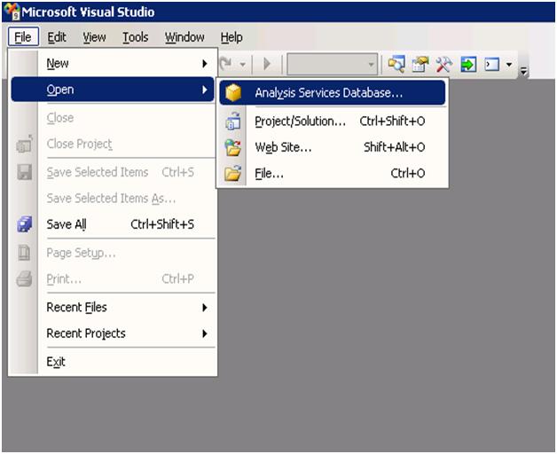Click the Redo toolbar icon
Viewport: 557px width, 454px height.
tap(226, 65)
